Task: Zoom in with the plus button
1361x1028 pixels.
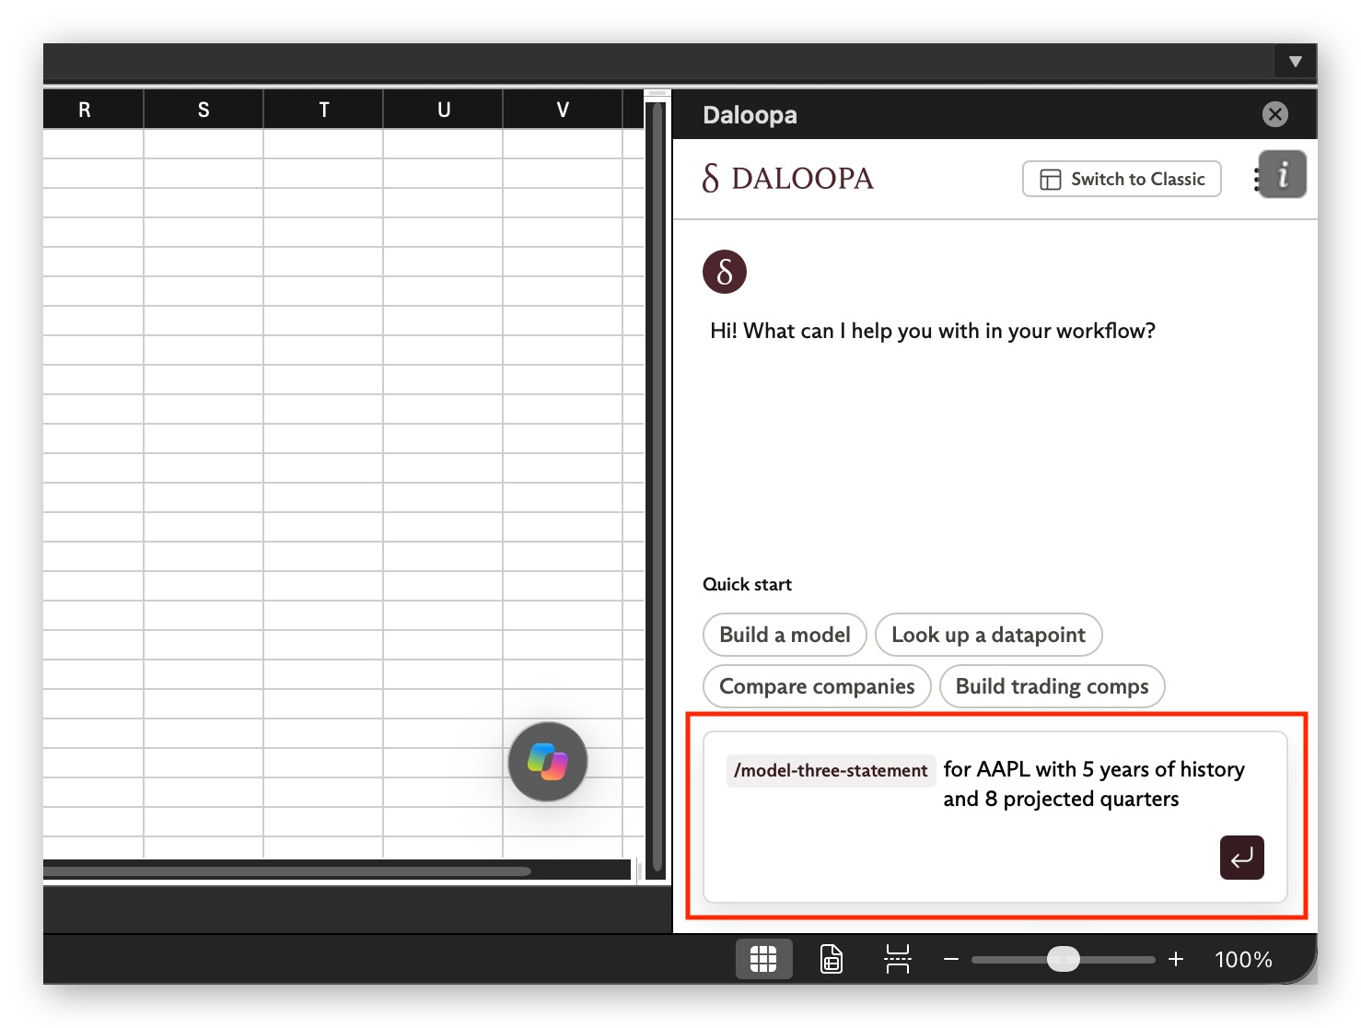Action: pos(1176,960)
